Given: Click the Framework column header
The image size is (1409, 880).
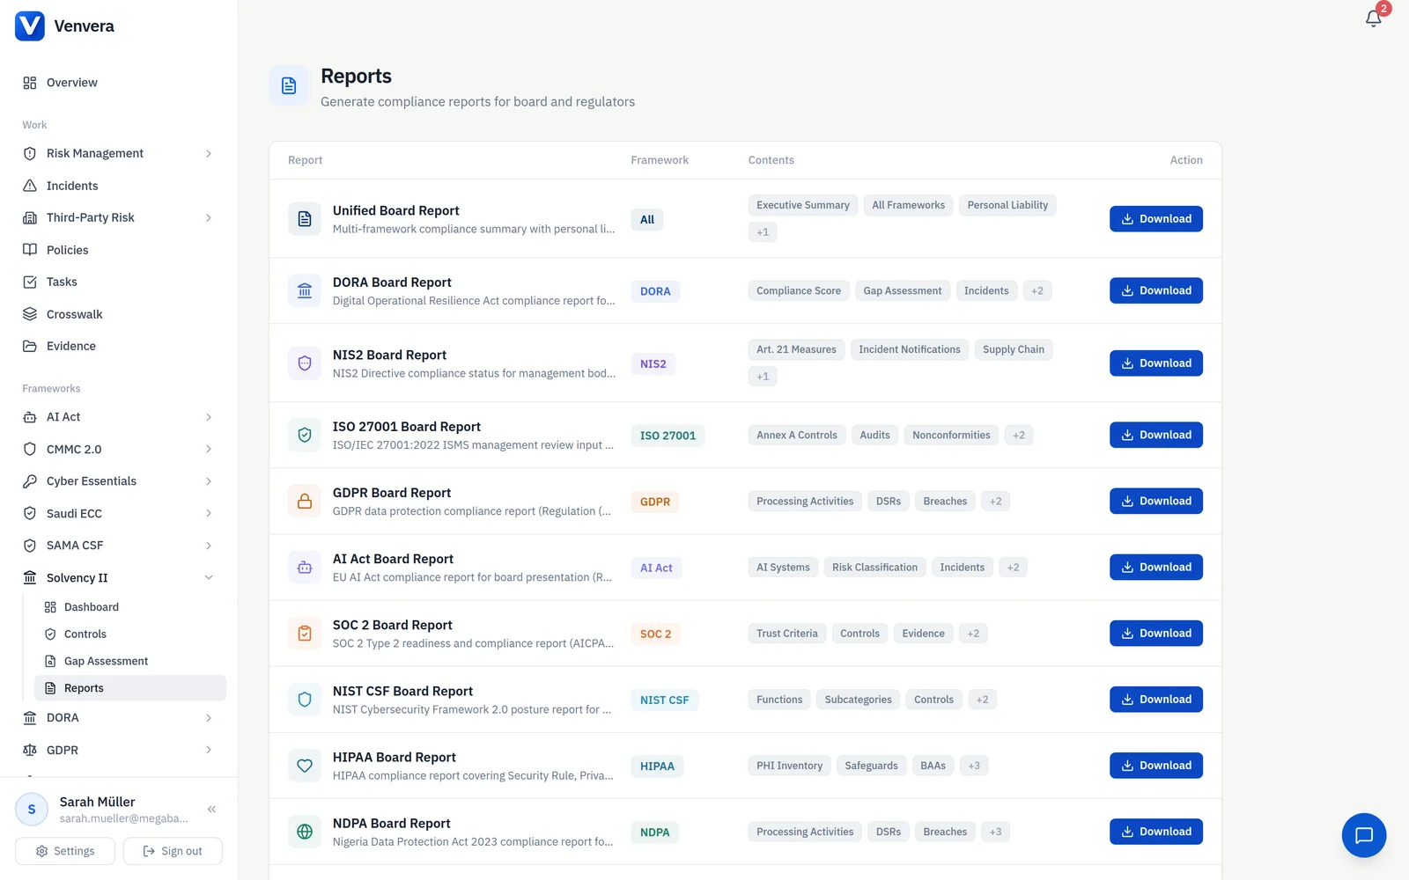Looking at the screenshot, I should pyautogui.click(x=660, y=160).
